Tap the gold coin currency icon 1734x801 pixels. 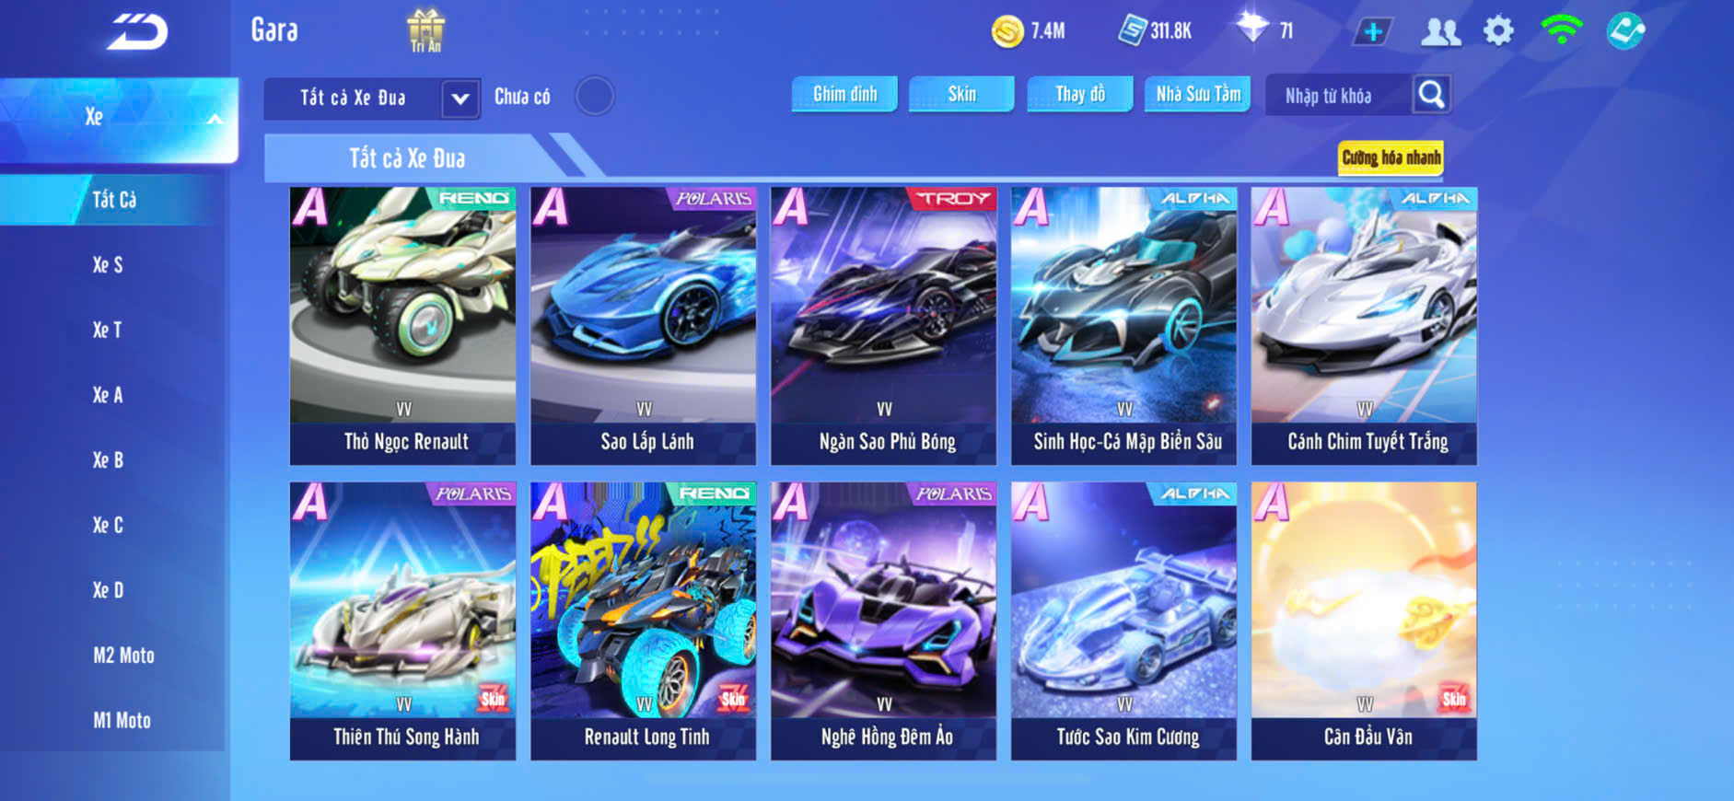tap(1007, 31)
